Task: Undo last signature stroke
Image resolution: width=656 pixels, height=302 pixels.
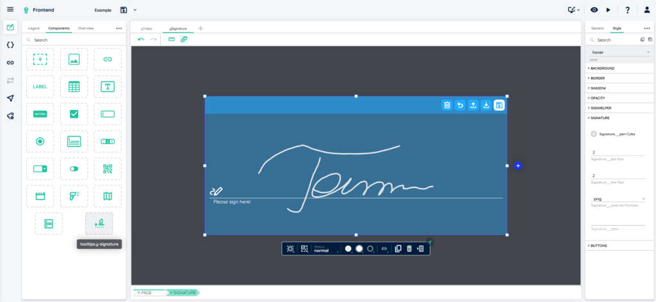Action: [460, 106]
